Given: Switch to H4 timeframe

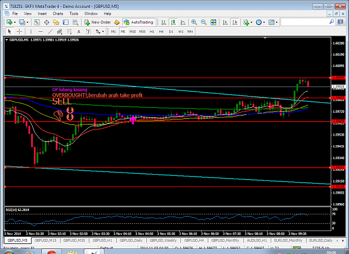Looking at the screenshot, I should tap(161, 32).
